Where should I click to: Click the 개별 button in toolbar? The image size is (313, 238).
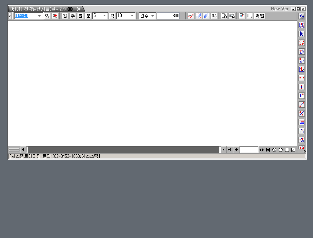260,16
